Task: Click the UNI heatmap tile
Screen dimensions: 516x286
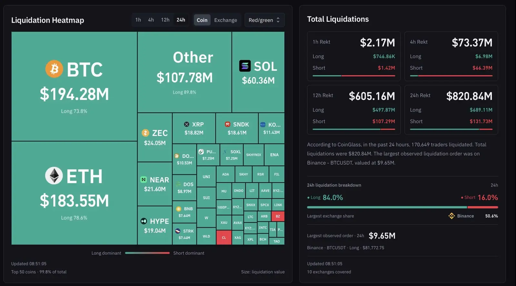Action: coord(206,176)
